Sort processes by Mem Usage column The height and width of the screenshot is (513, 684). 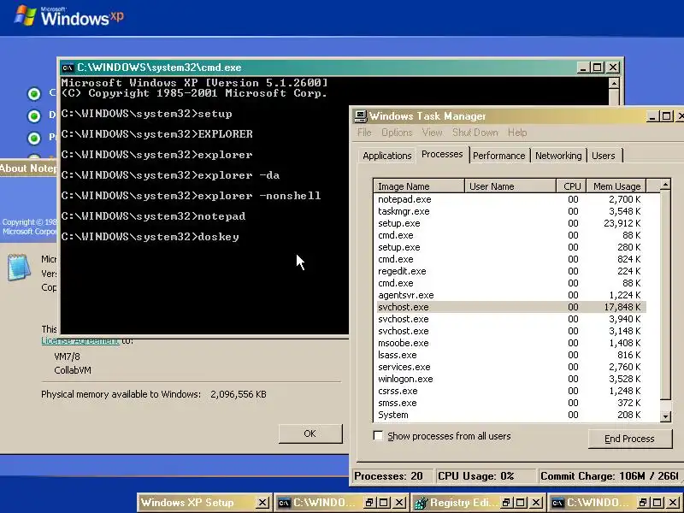pyautogui.click(x=616, y=186)
